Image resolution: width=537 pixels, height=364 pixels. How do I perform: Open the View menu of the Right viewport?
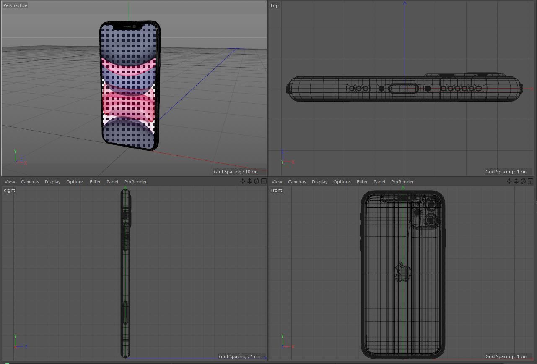(10, 182)
